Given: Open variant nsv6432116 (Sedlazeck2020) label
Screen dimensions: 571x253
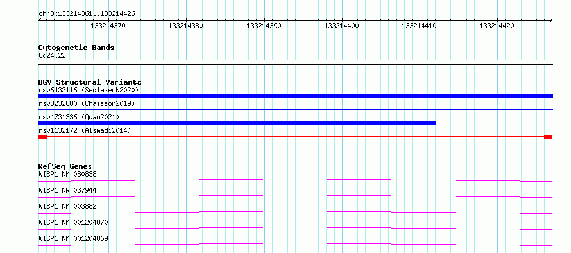Looking at the screenshot, I should [x=89, y=90].
